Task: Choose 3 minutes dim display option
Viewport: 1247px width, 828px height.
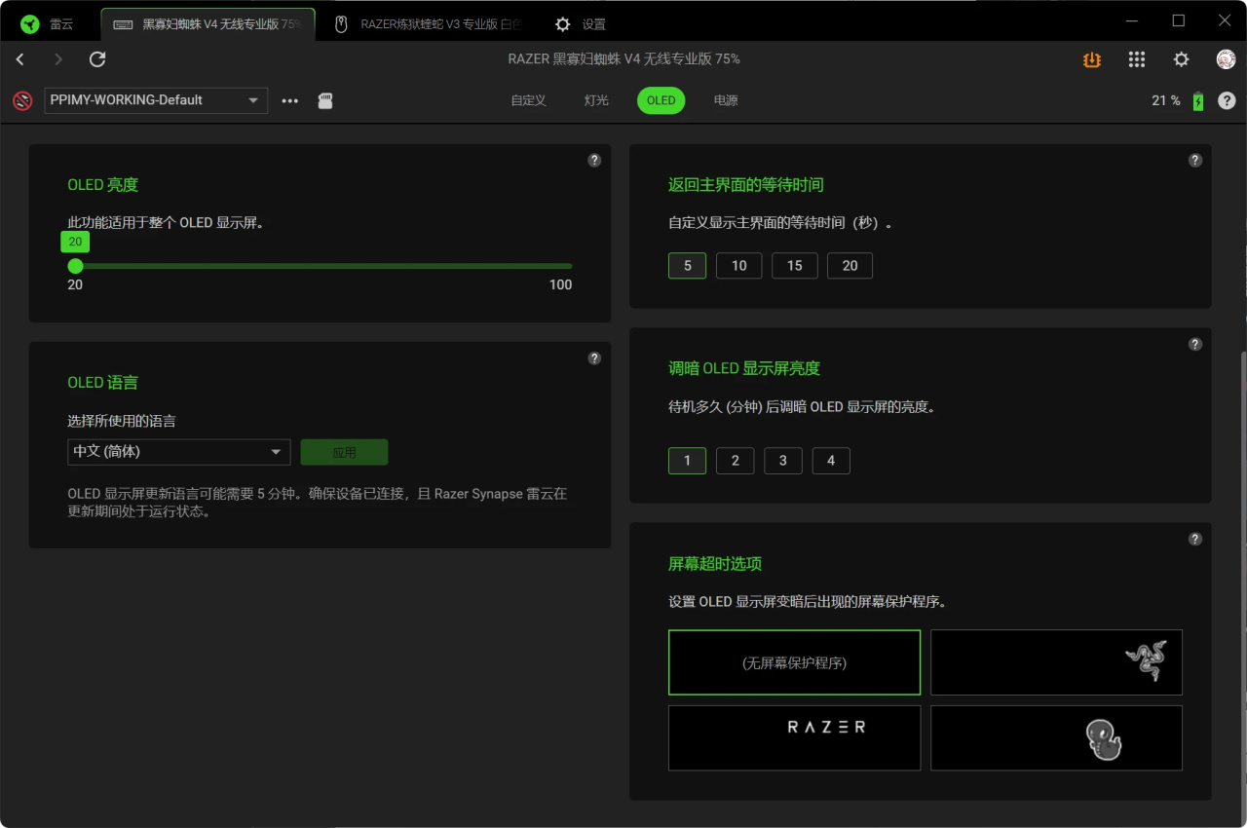Action: click(x=783, y=461)
